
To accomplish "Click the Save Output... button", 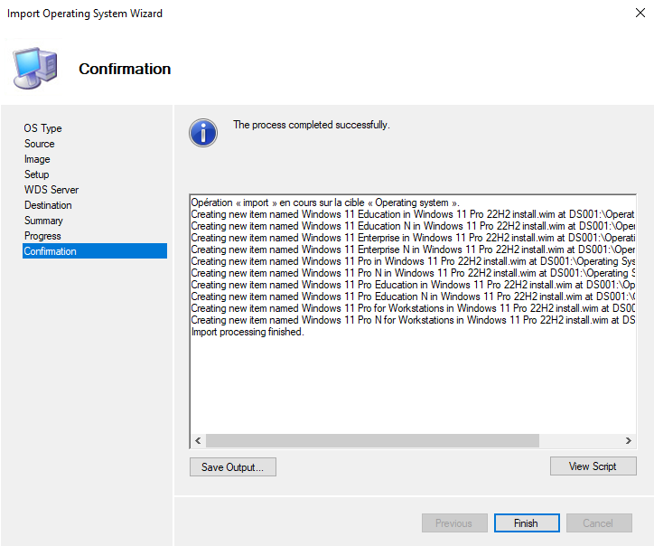I will 233,466.
